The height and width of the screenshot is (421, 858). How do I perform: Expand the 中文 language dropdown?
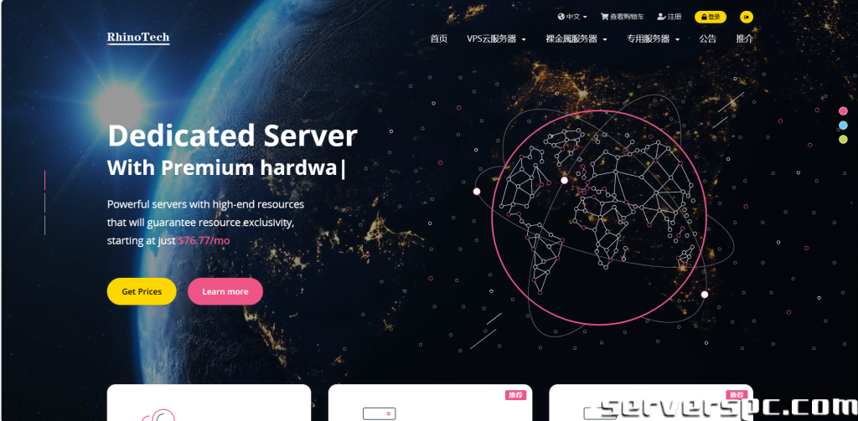pos(572,17)
